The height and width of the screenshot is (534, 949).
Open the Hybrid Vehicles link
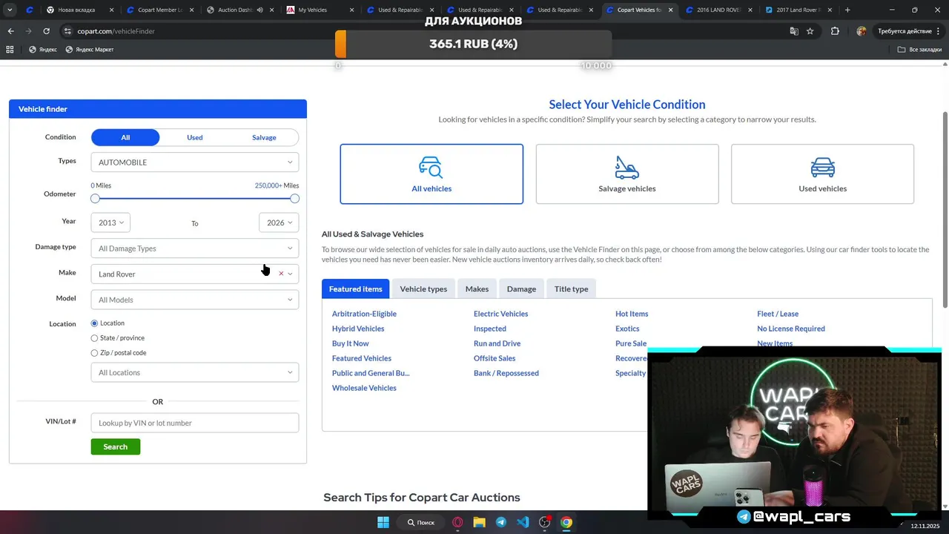(x=358, y=329)
